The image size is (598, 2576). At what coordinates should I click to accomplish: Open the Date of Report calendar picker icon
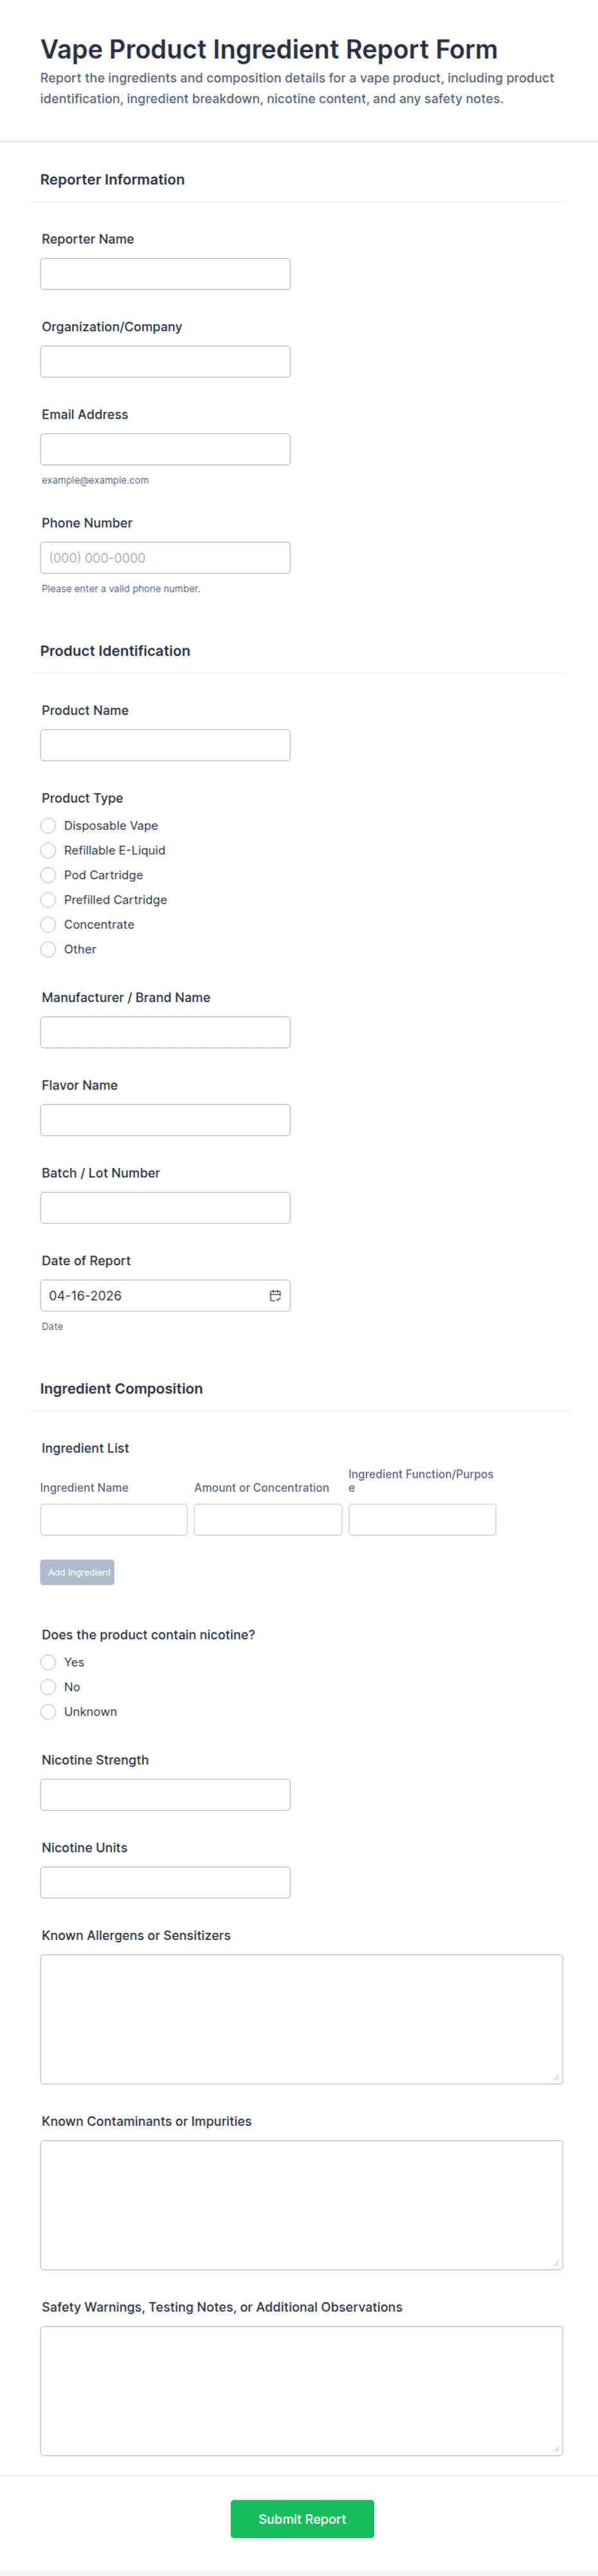(x=275, y=1295)
